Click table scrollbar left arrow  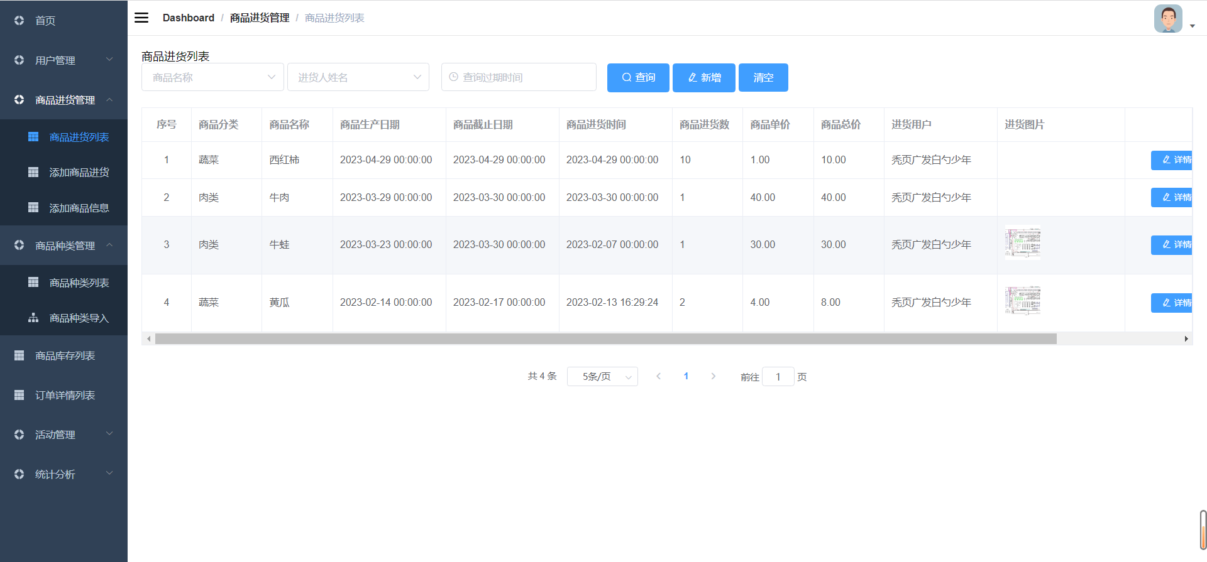[148, 338]
